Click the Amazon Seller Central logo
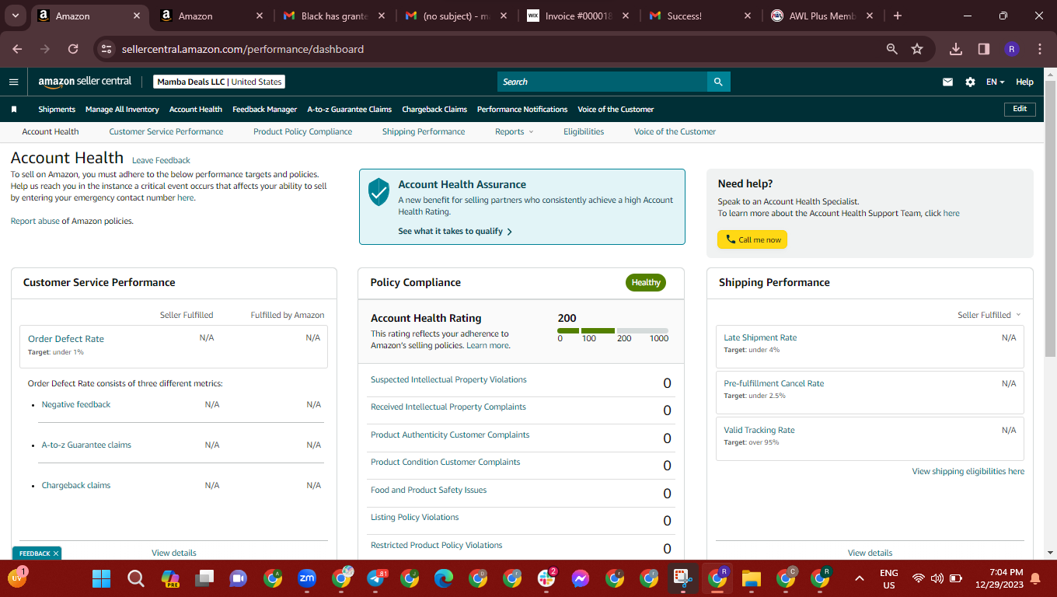The image size is (1057, 597). tap(85, 82)
